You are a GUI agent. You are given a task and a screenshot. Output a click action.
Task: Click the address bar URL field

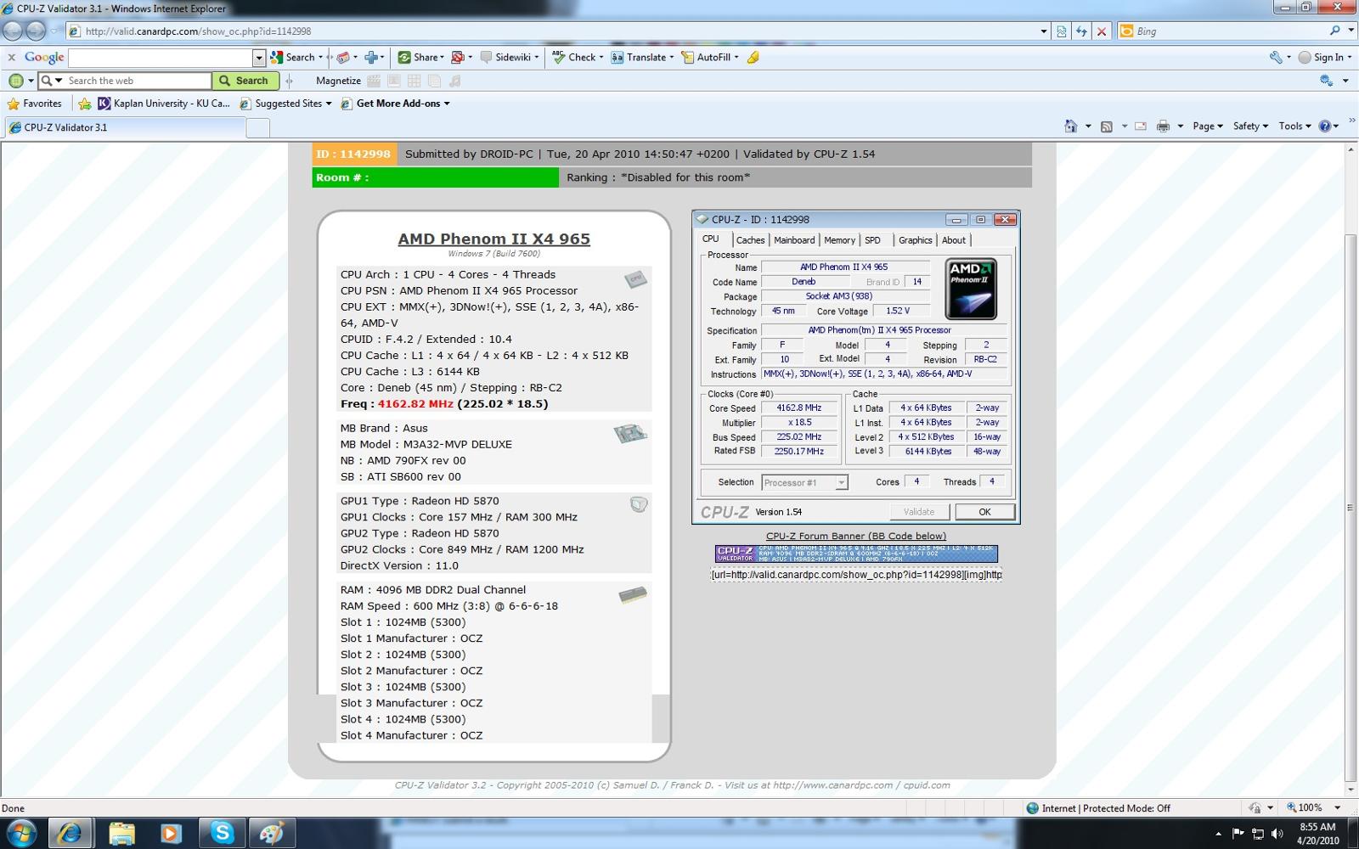pyautogui.click(x=552, y=31)
